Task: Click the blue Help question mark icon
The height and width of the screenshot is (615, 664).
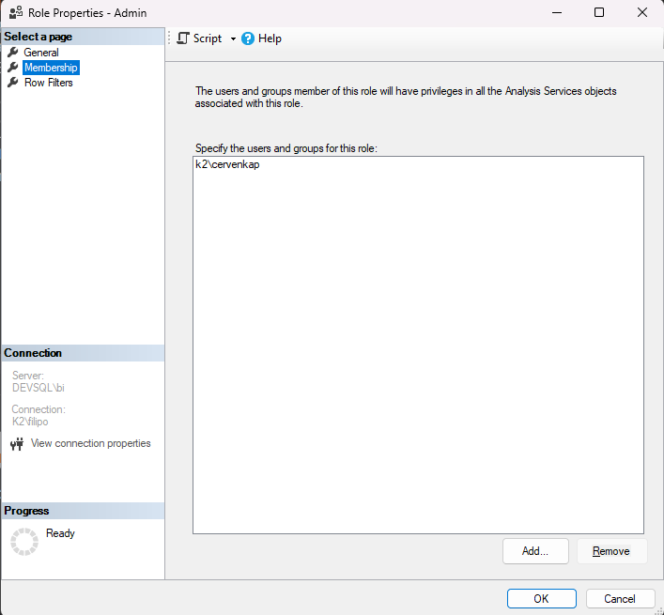Action: [248, 38]
